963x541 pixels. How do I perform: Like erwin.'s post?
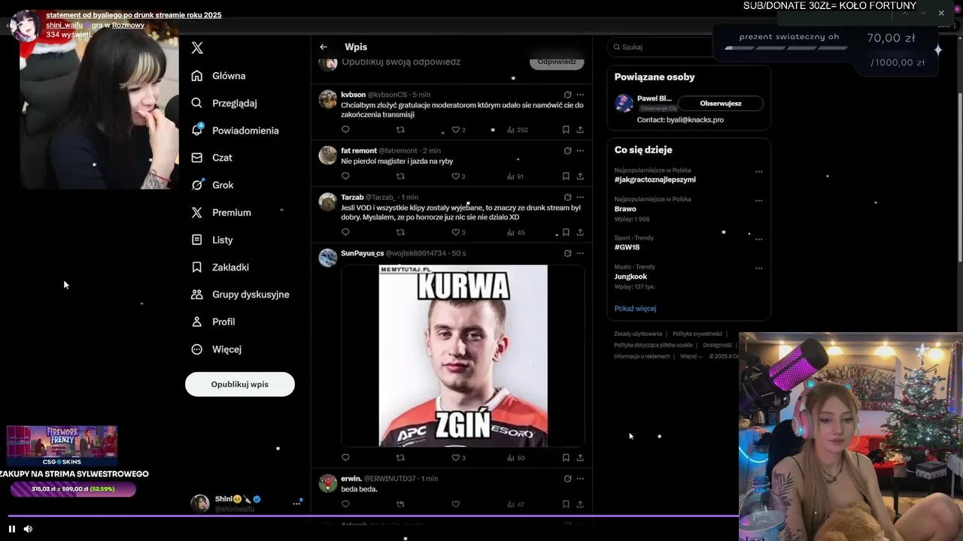point(455,504)
